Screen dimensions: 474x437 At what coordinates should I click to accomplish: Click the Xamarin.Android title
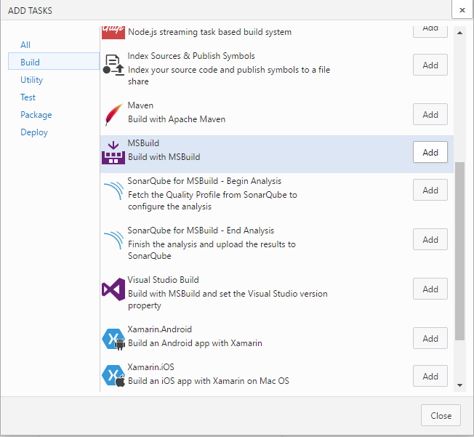coord(160,329)
